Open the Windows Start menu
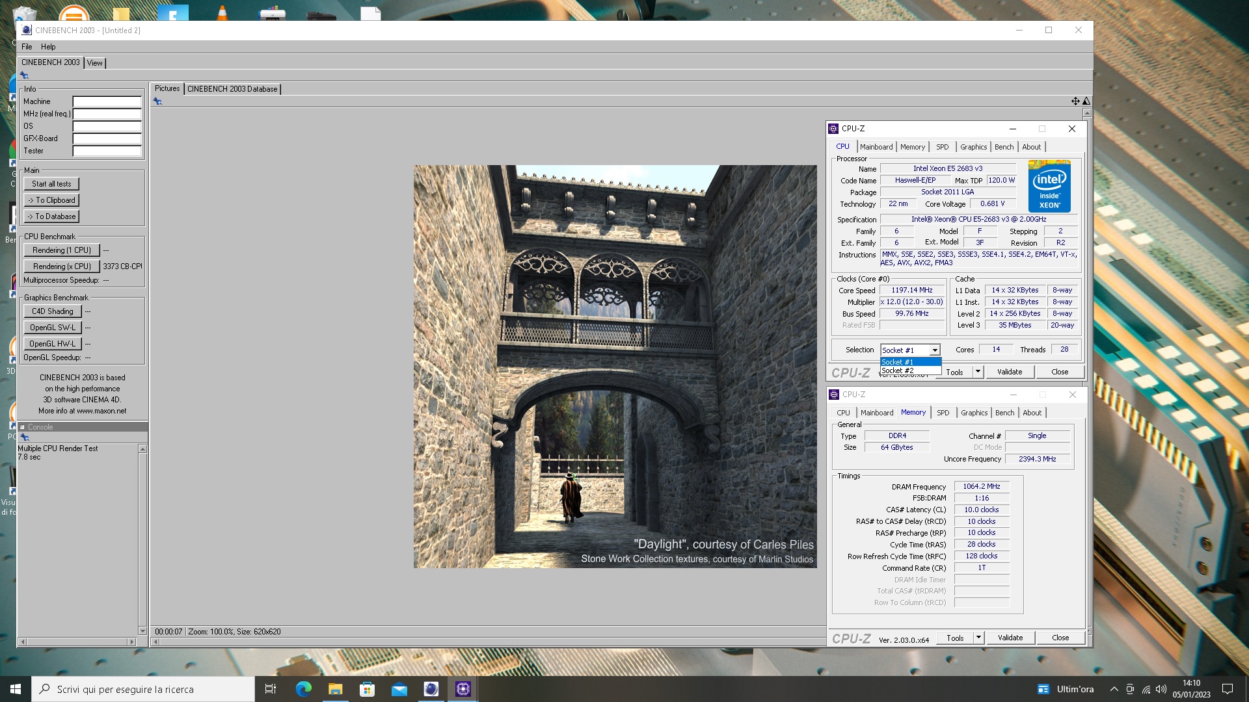 pyautogui.click(x=16, y=689)
